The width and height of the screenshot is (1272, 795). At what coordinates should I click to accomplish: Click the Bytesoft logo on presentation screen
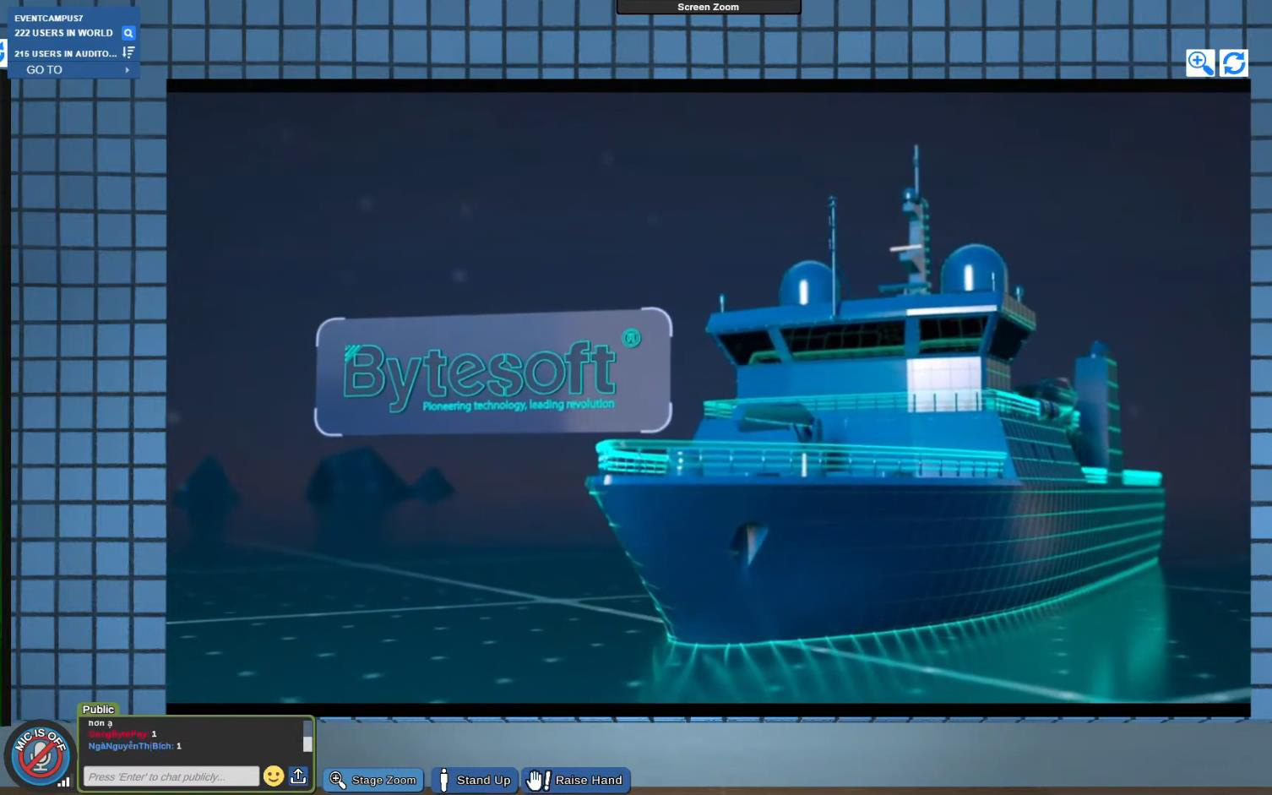(493, 373)
